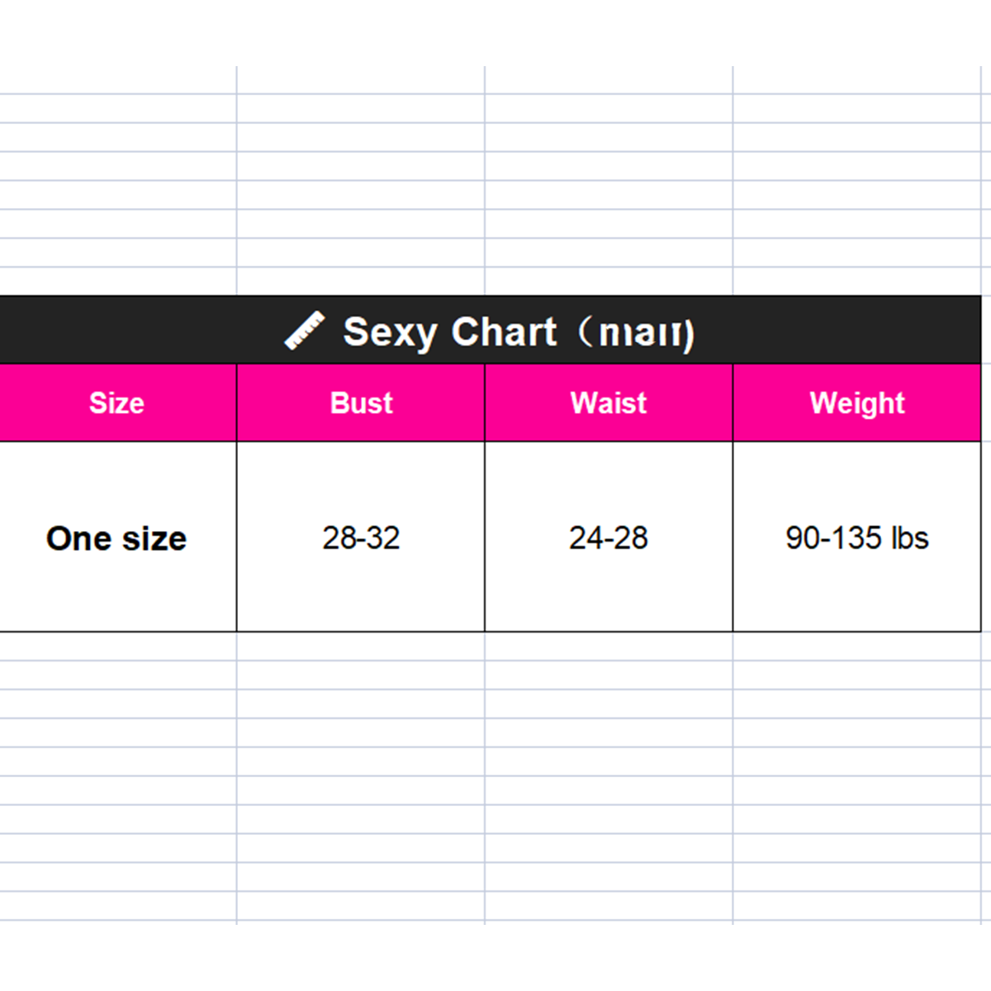
Task: Click the 24-28 waist value cell
Action: [x=609, y=538]
